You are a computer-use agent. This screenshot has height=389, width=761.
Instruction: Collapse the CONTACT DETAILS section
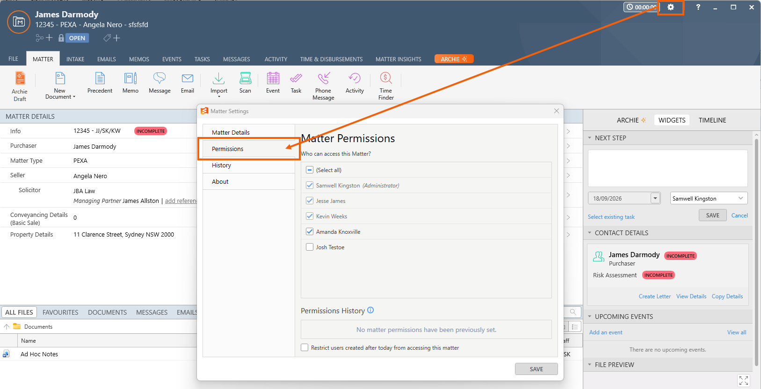click(x=589, y=233)
